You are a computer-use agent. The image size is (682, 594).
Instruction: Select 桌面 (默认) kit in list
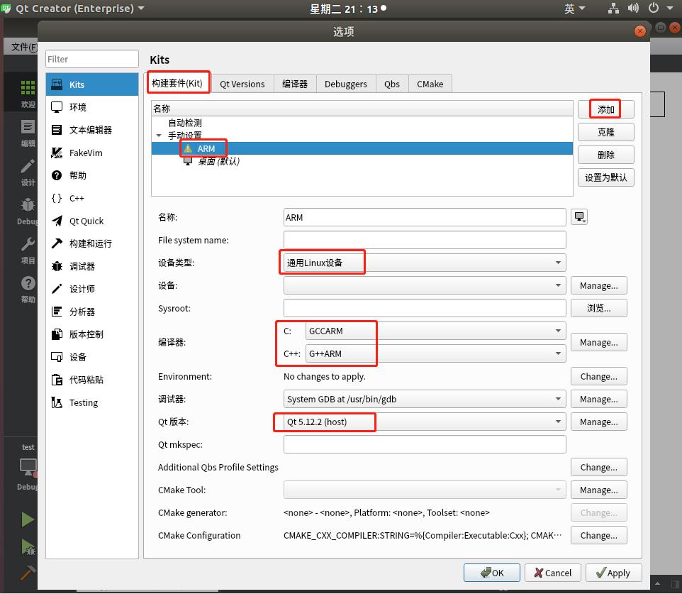pyautogui.click(x=362, y=161)
